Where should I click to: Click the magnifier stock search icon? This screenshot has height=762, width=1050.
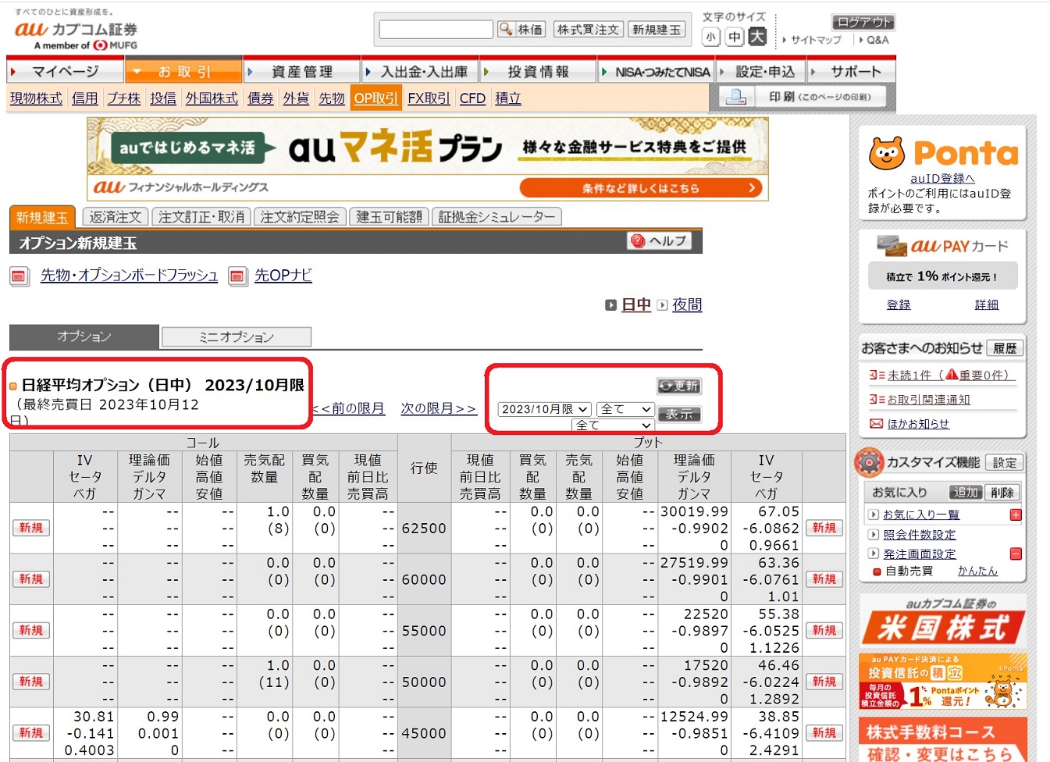coord(507,30)
